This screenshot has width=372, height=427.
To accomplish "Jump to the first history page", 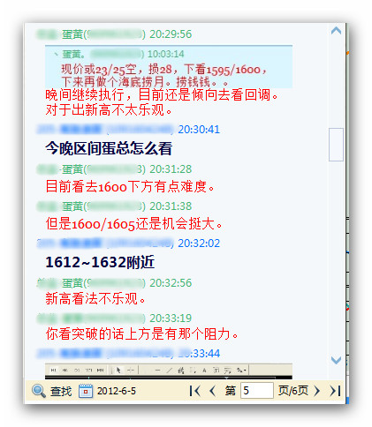I will 194,391.
